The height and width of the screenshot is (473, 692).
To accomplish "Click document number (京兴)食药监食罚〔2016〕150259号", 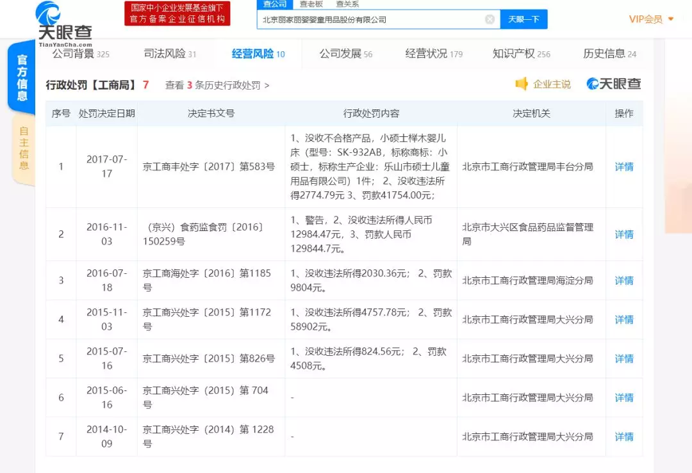I will click(x=204, y=234).
